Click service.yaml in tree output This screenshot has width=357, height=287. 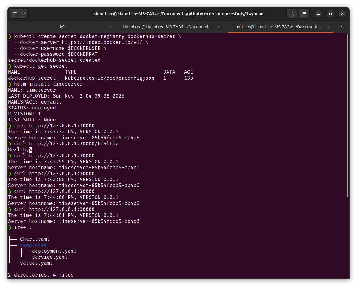50,257
